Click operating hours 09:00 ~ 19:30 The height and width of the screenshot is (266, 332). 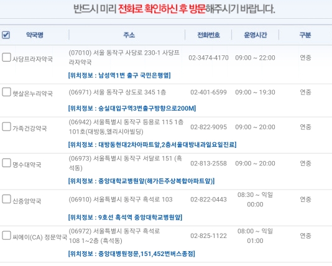pos(255,92)
